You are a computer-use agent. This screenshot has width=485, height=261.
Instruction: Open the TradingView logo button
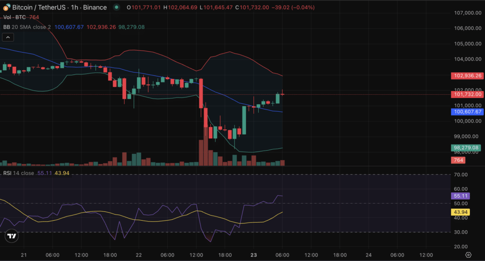click(x=12, y=236)
